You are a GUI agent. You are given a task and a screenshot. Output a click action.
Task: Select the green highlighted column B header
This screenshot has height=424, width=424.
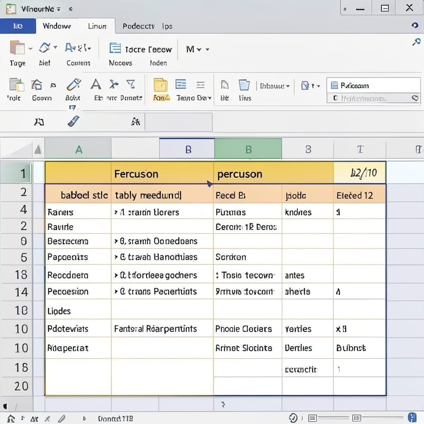tap(248, 149)
